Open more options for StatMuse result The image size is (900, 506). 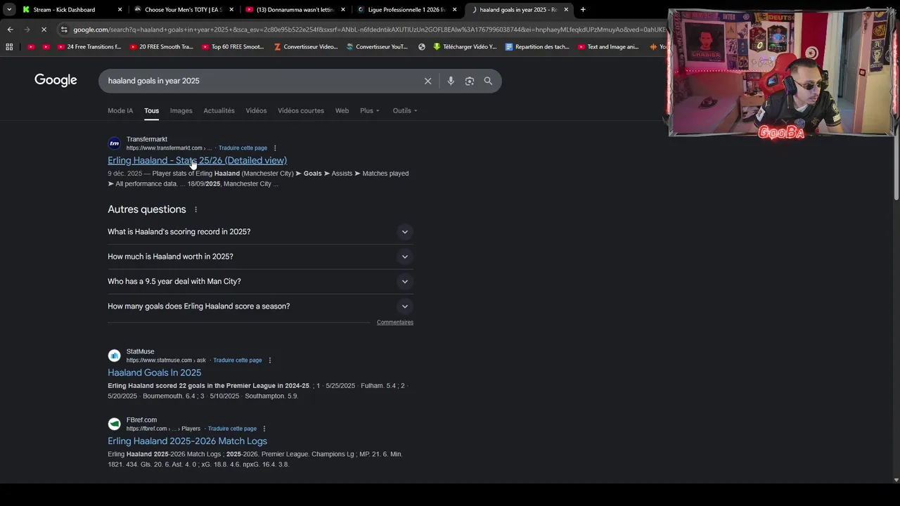(x=269, y=361)
